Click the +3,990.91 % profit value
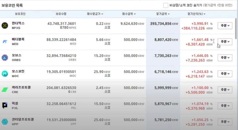This screenshot has height=130, width=238. 202,24
